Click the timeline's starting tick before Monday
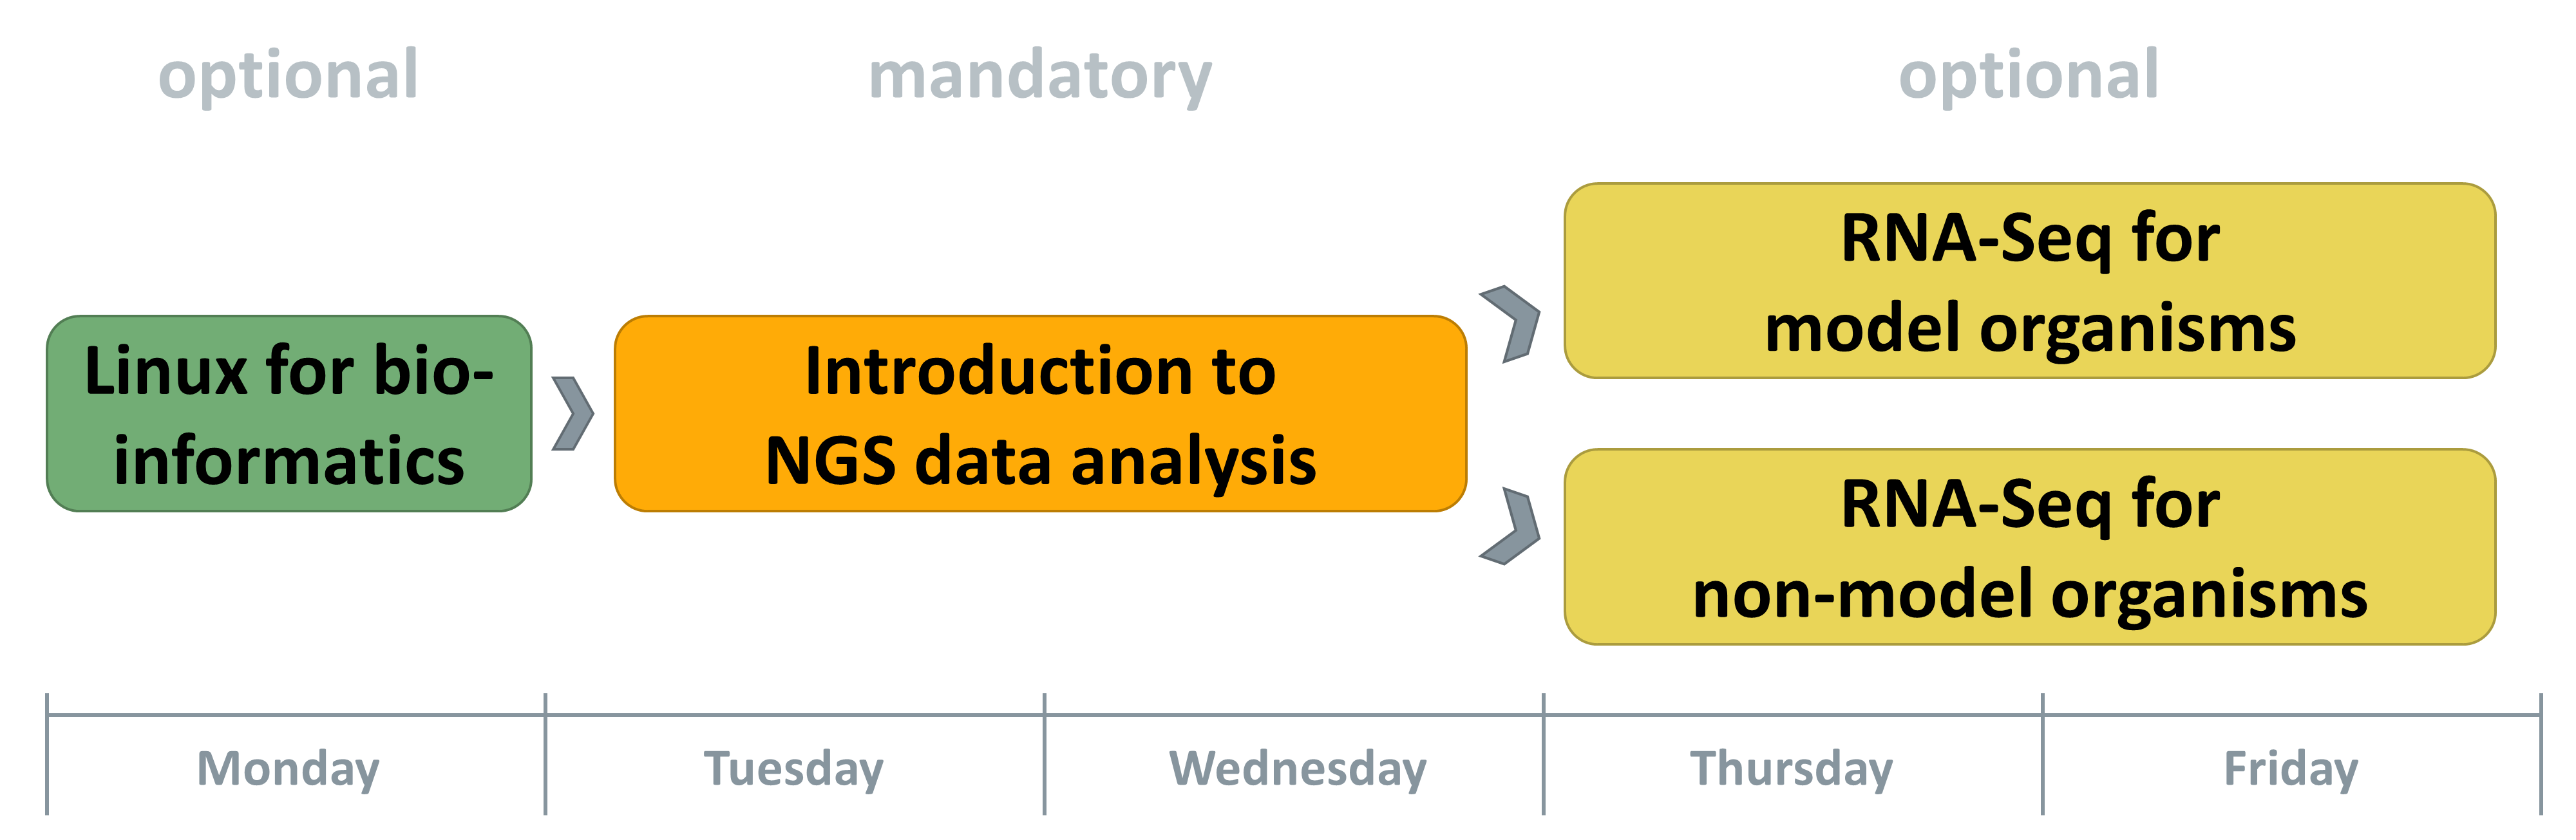 (47, 754)
